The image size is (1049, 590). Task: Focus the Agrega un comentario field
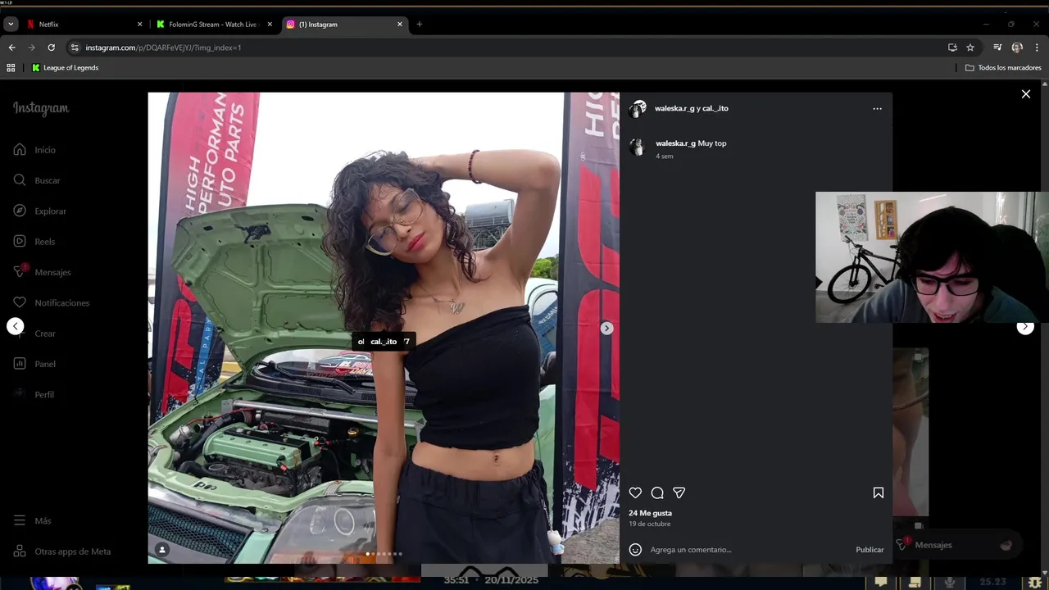tap(750, 550)
